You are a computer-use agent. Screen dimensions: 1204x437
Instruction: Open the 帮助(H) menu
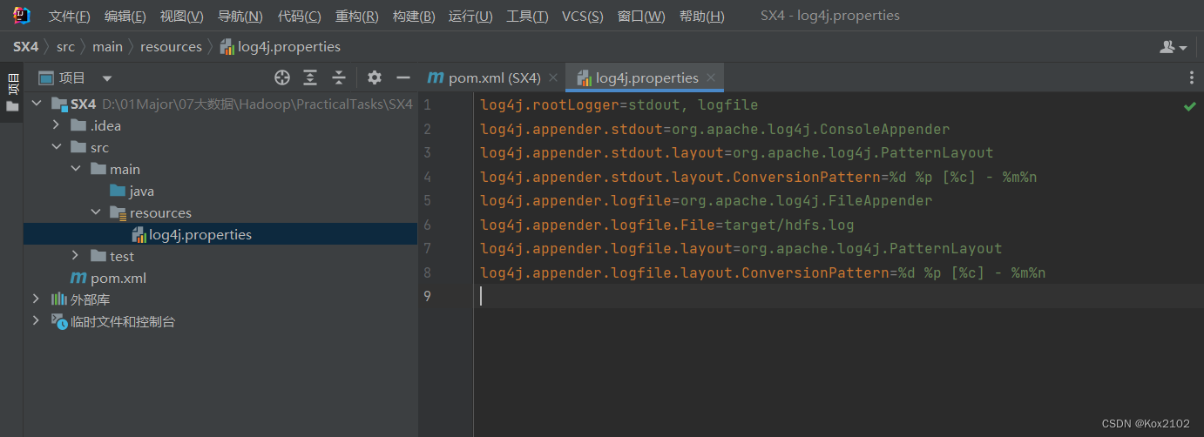(x=701, y=17)
